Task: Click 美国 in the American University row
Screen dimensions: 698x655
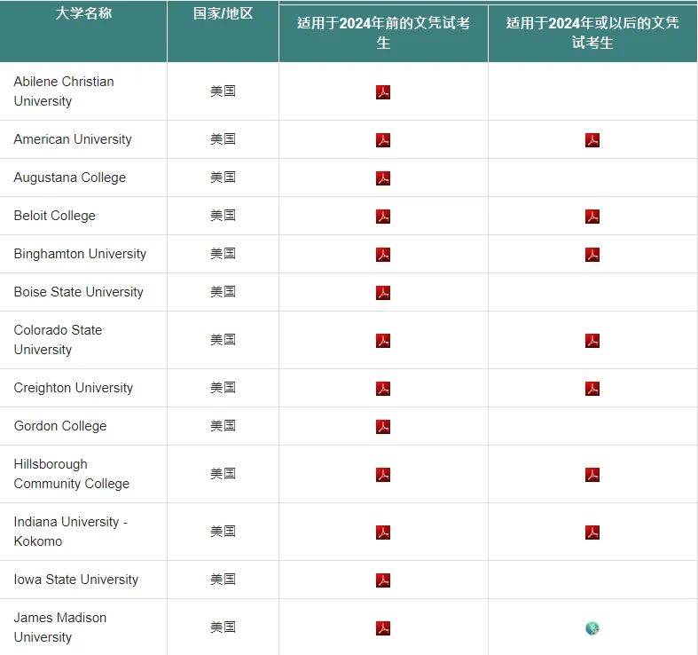Action: tap(223, 139)
